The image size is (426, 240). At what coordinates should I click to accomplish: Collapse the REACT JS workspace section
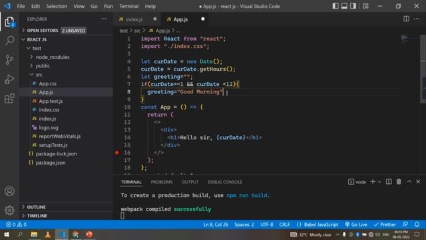coord(66,39)
